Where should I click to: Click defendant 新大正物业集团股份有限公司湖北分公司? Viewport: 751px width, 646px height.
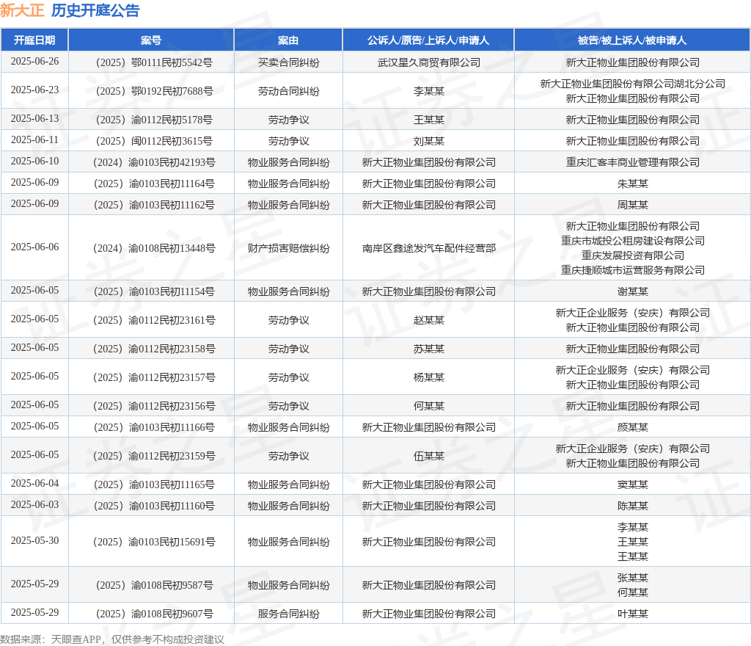[632, 84]
